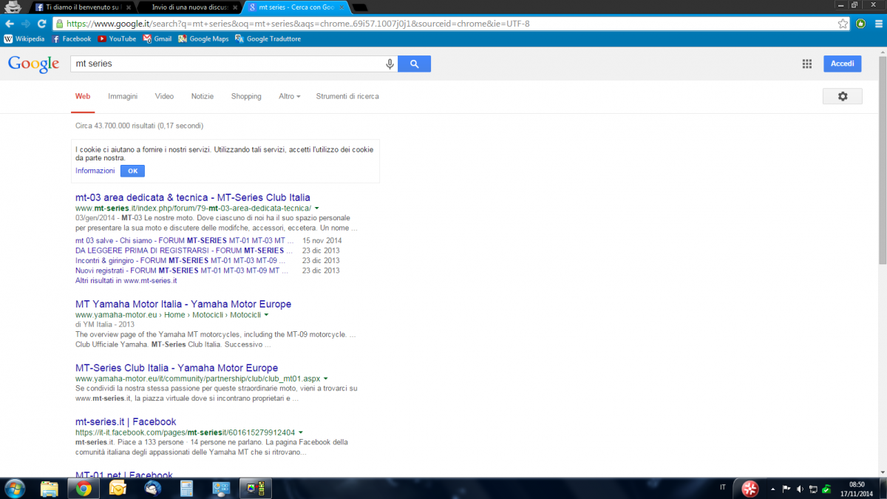Open the Gmail bookmark
The image size is (887, 499).
[157, 38]
